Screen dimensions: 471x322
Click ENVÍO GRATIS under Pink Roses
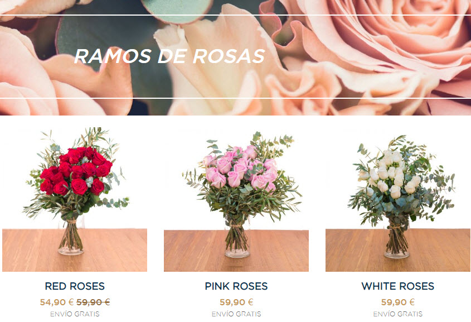pyautogui.click(x=236, y=314)
